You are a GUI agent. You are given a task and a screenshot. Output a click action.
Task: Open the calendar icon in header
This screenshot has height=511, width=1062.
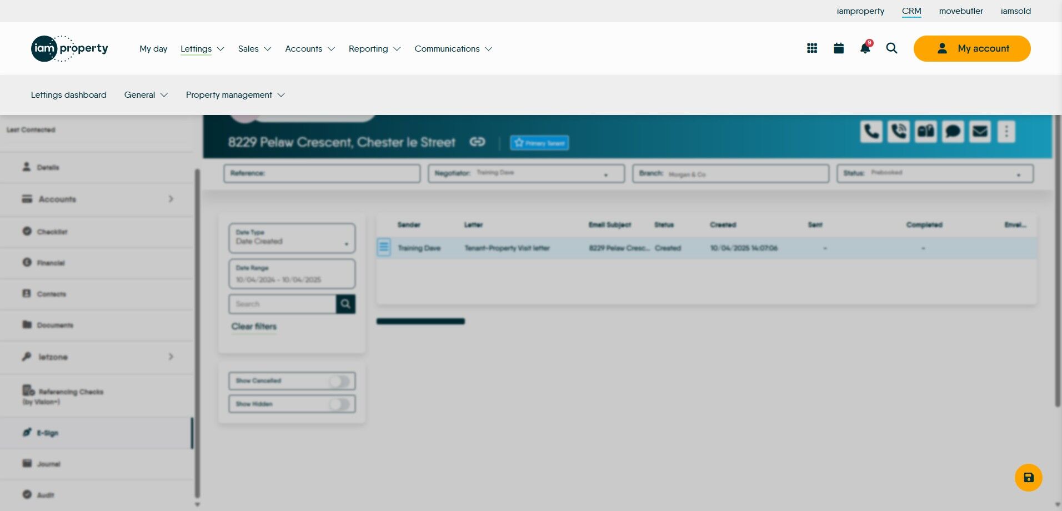click(x=839, y=48)
